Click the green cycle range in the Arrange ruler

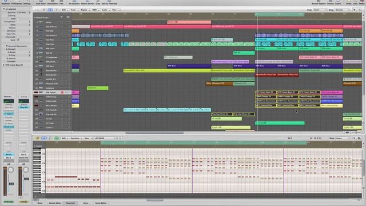(280, 14)
